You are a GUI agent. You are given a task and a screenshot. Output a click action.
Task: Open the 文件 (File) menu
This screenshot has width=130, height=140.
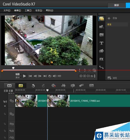tap(7, 10)
